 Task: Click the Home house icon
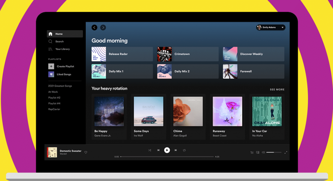(50, 34)
